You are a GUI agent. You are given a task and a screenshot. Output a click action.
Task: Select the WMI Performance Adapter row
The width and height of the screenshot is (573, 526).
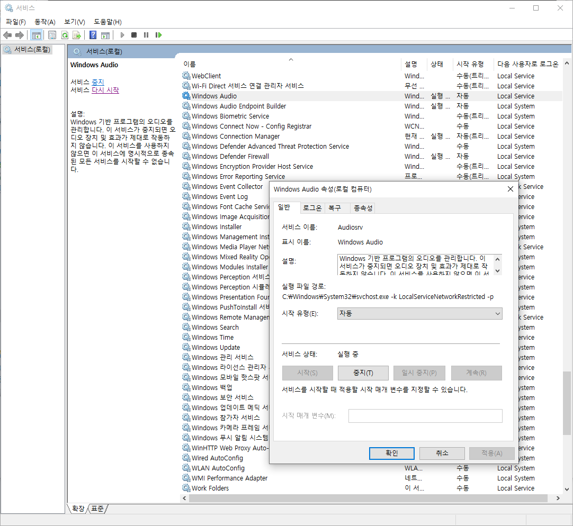coord(372,478)
